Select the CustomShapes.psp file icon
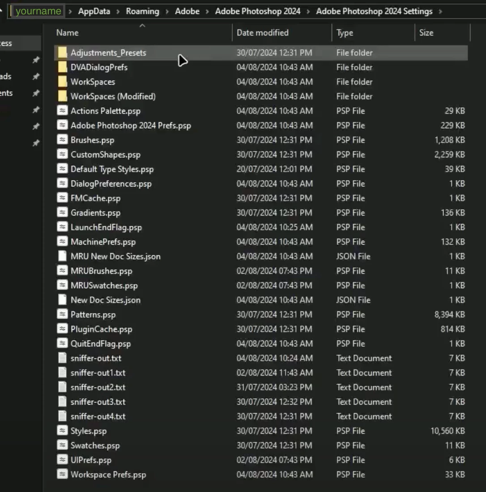486x492 pixels. [62, 154]
